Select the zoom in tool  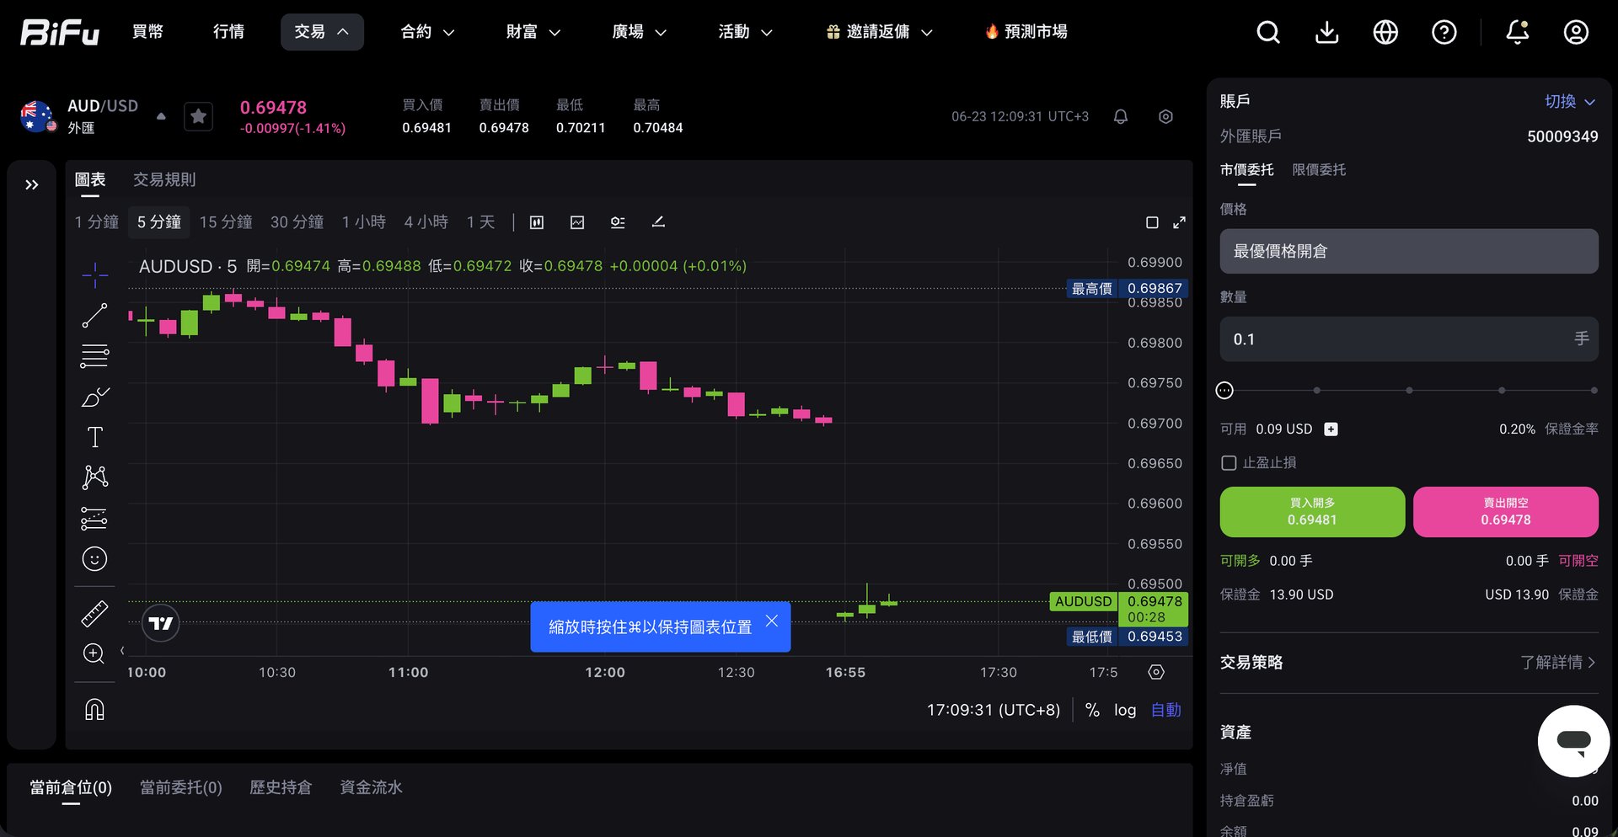point(94,653)
